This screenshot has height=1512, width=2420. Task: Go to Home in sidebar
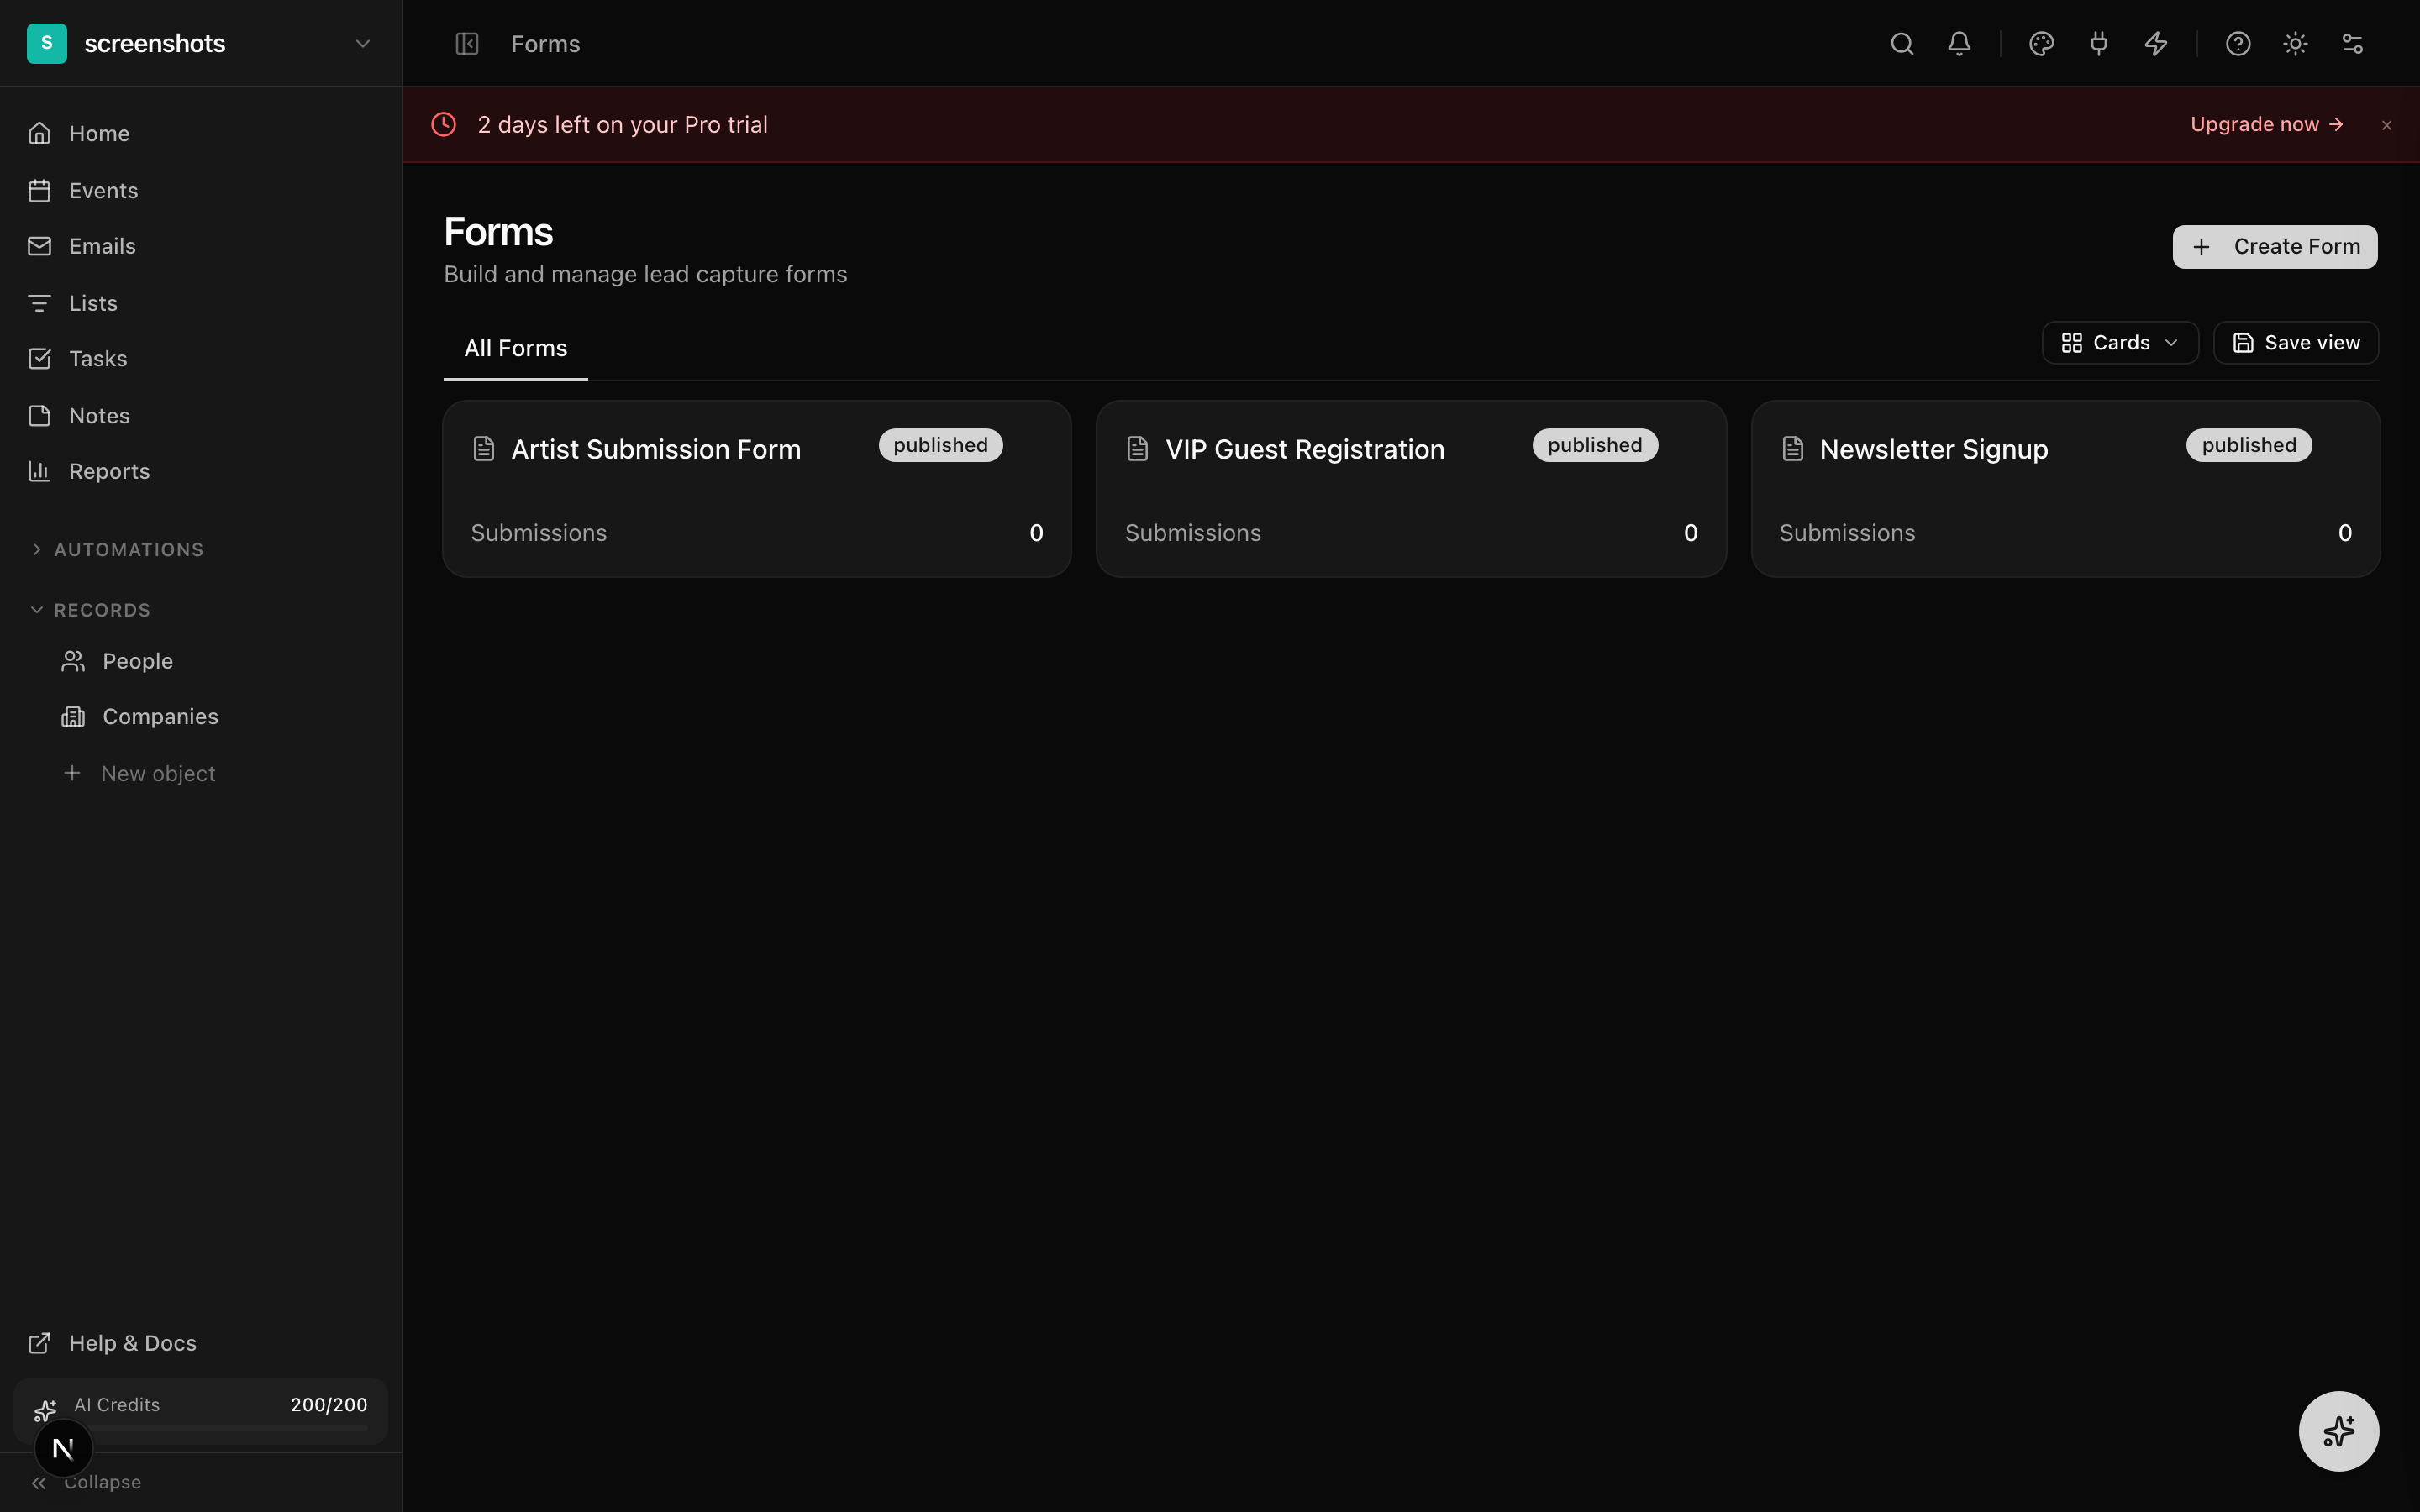[x=200, y=133]
